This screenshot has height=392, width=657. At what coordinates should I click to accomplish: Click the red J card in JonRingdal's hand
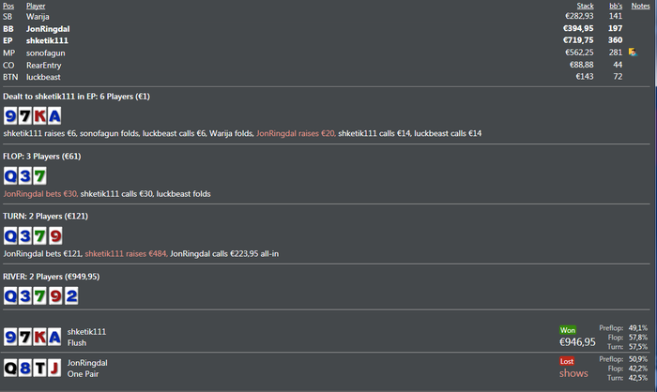click(x=54, y=369)
